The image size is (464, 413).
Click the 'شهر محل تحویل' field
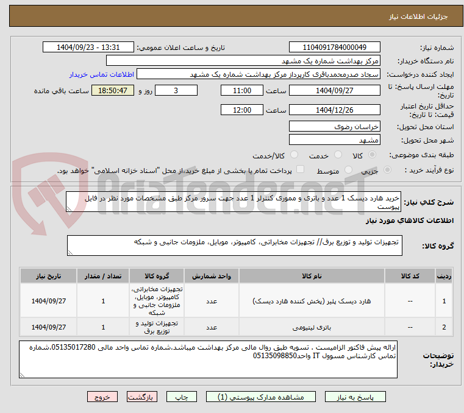tap(334, 139)
